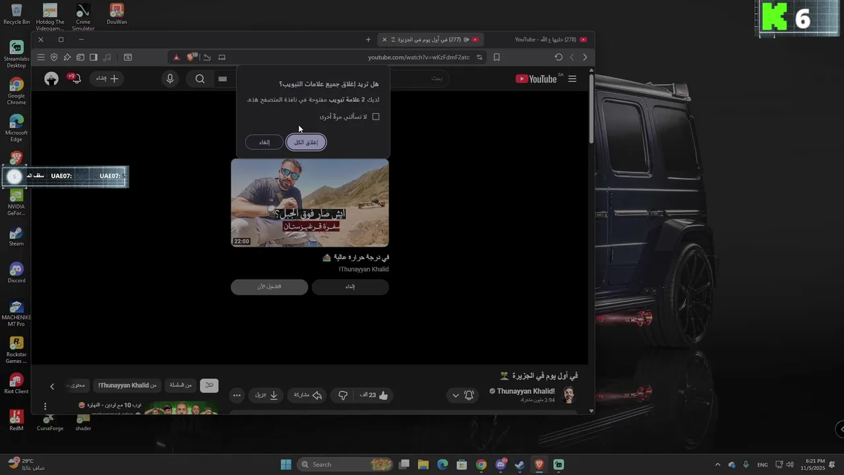The height and width of the screenshot is (475, 844).
Task: Open the YouTube account avatar menu
Action: click(51, 79)
